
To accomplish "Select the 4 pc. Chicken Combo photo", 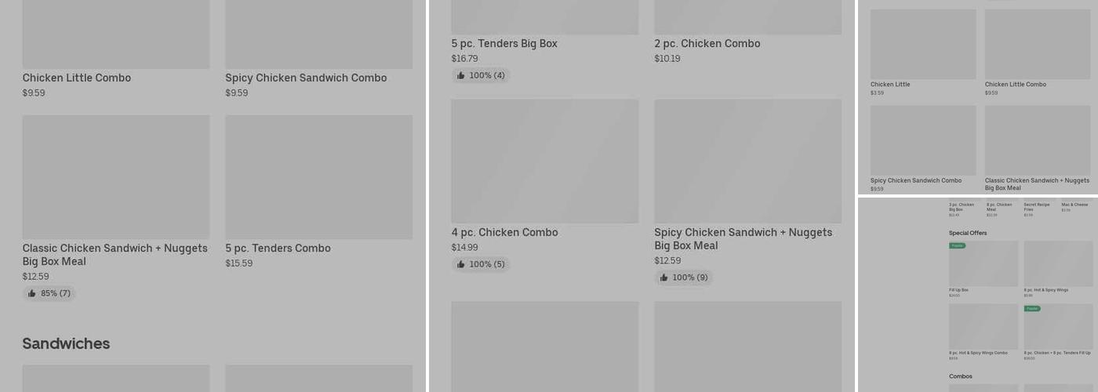I will click(x=544, y=161).
